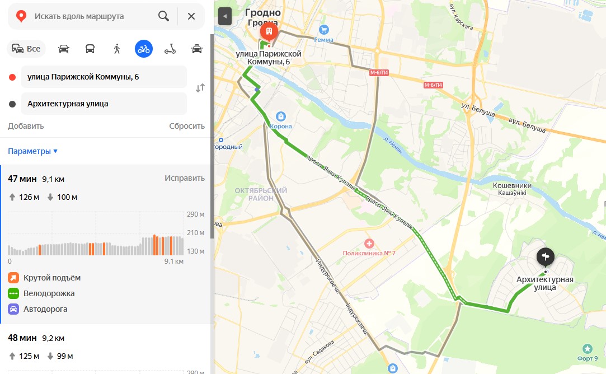Click the elevation profile chart
Image resolution: width=606 pixels, height=374 pixels.
[x=96, y=233]
